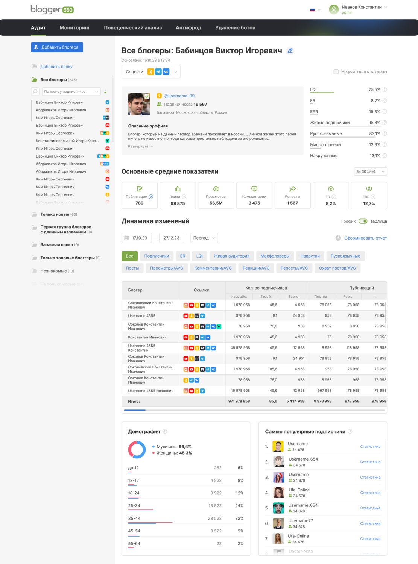418x564 pixels.
Task: Click the Добавить блогера button
Action: pyautogui.click(x=57, y=47)
